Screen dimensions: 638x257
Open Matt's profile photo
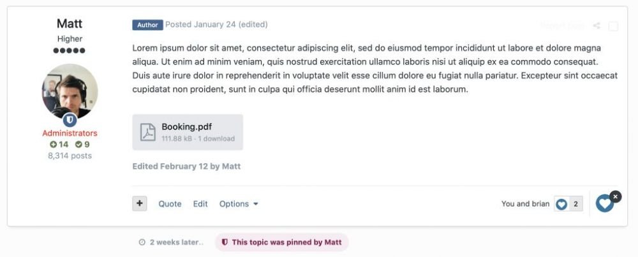click(x=70, y=91)
